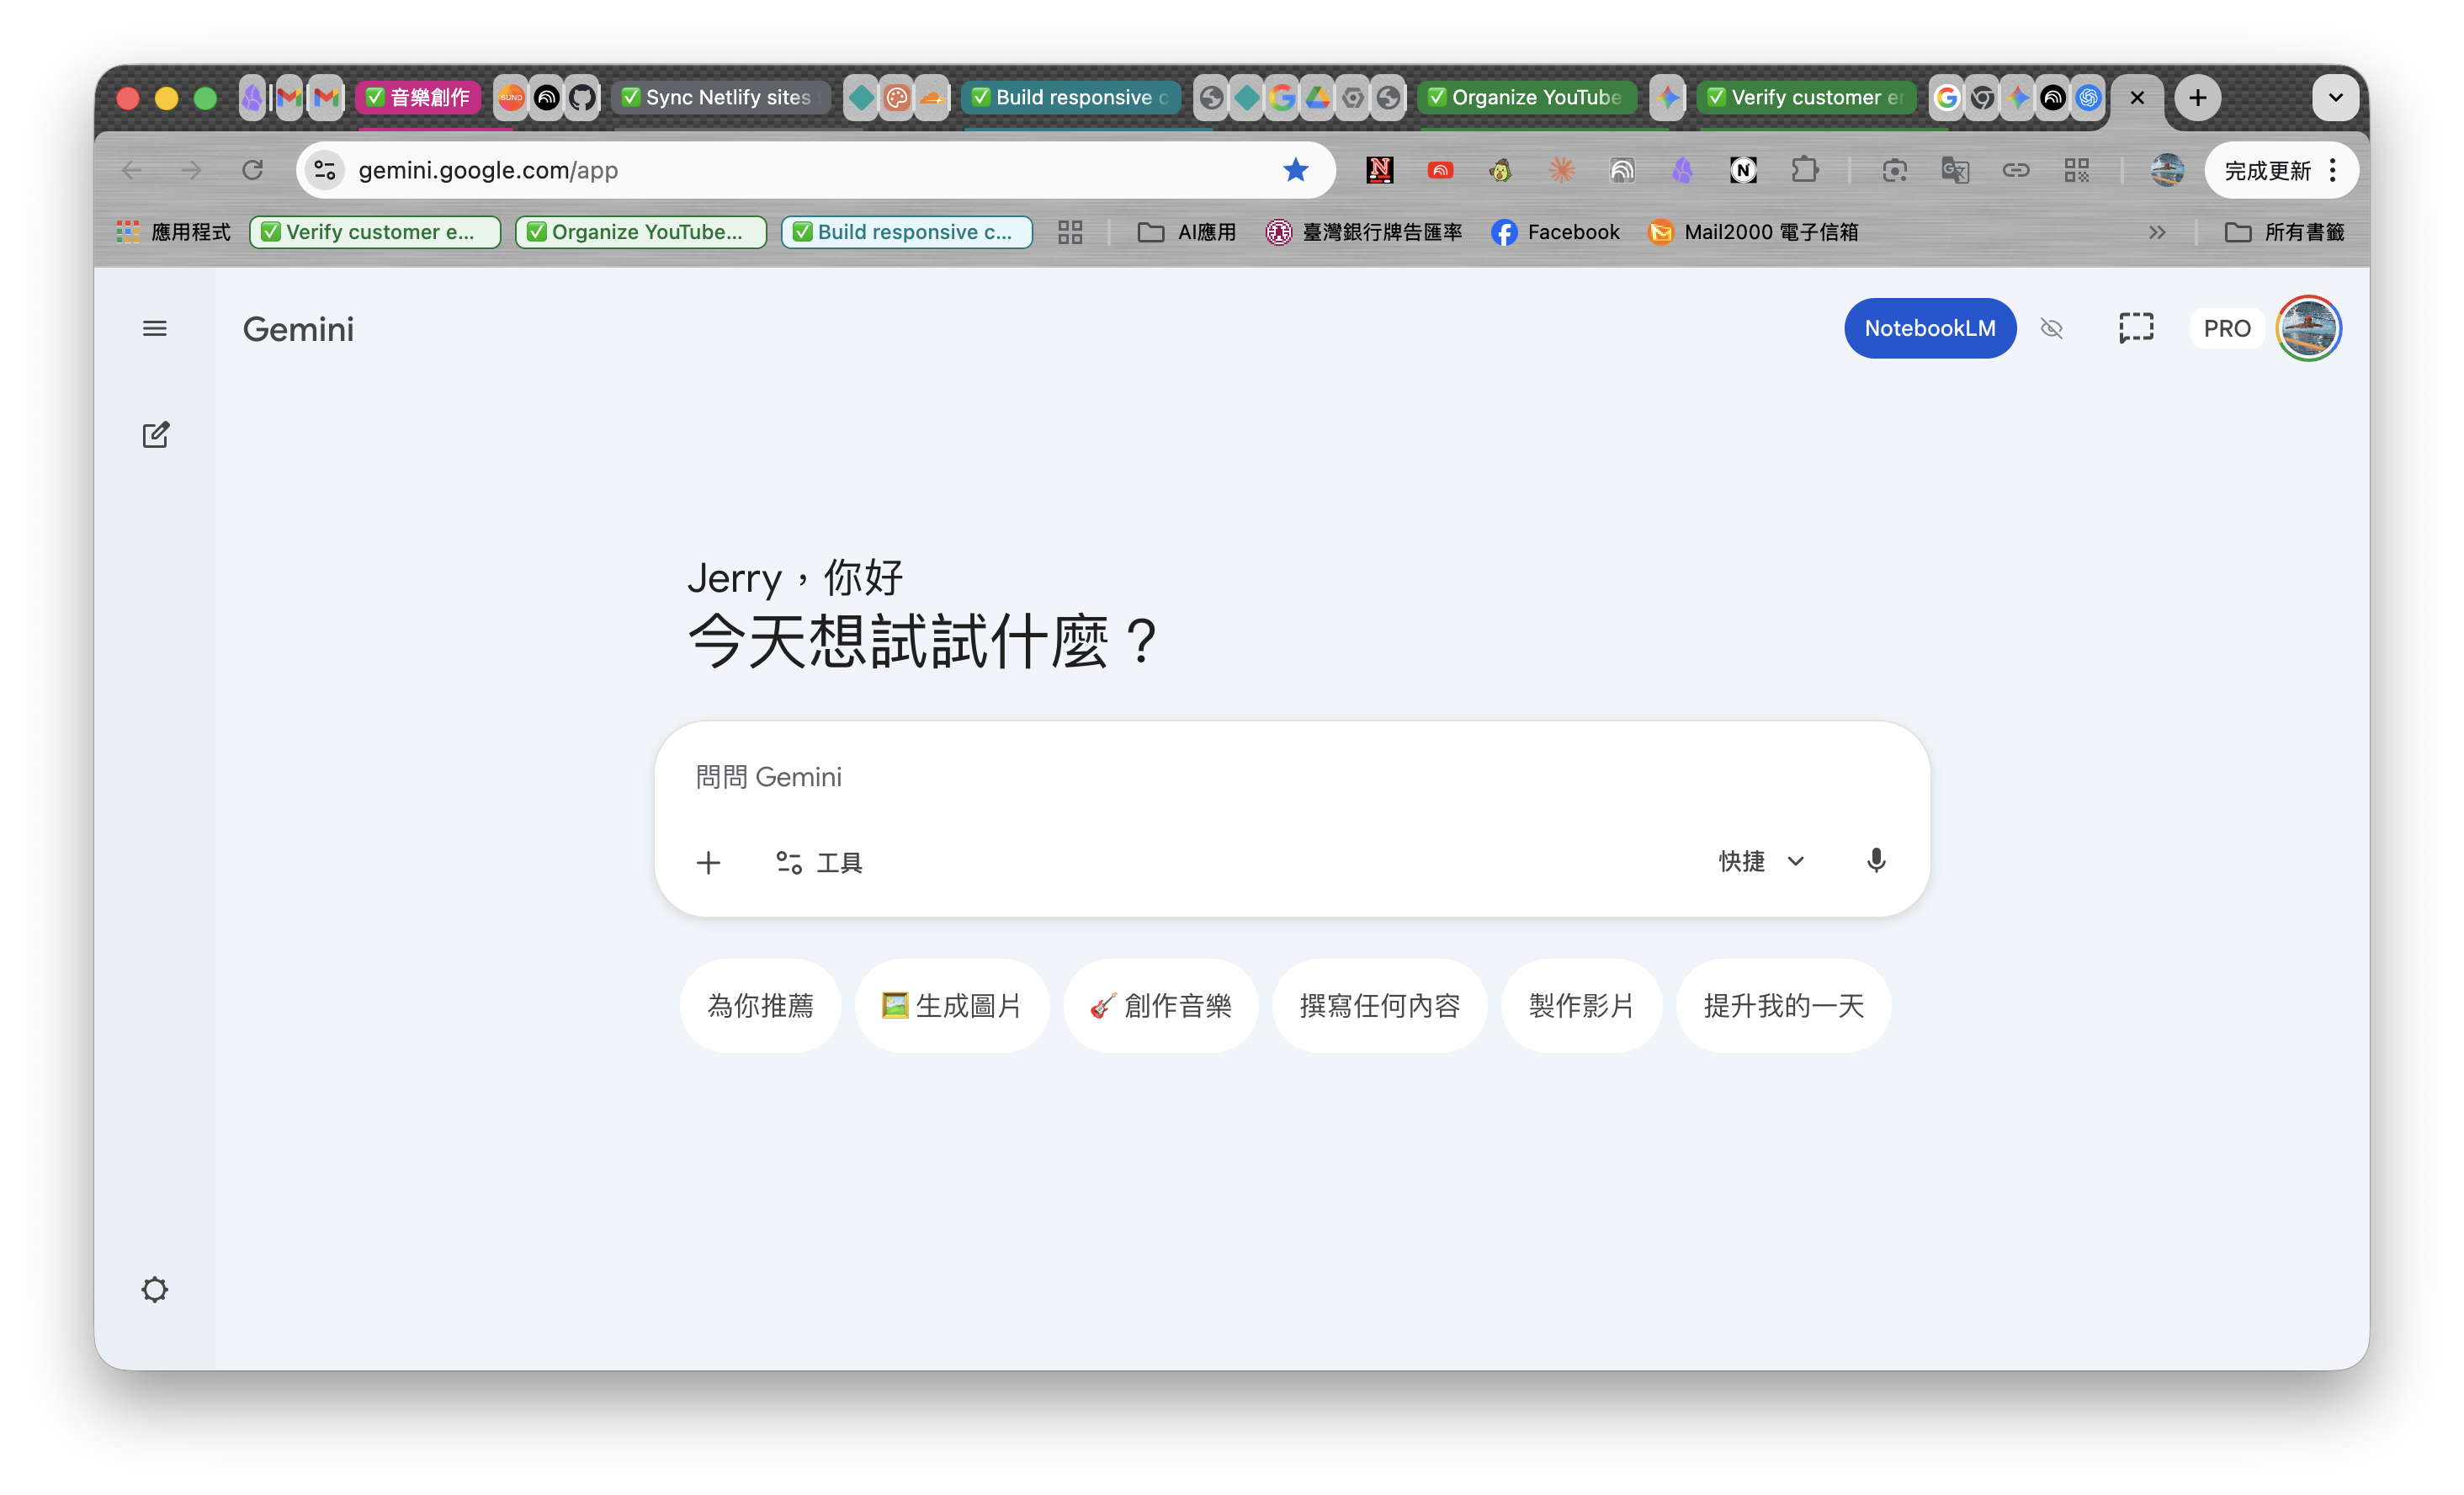Image resolution: width=2464 pixels, height=1495 pixels.
Task: Expand Build responsive tab group in tab strip
Action: pyautogui.click(x=1071, y=97)
